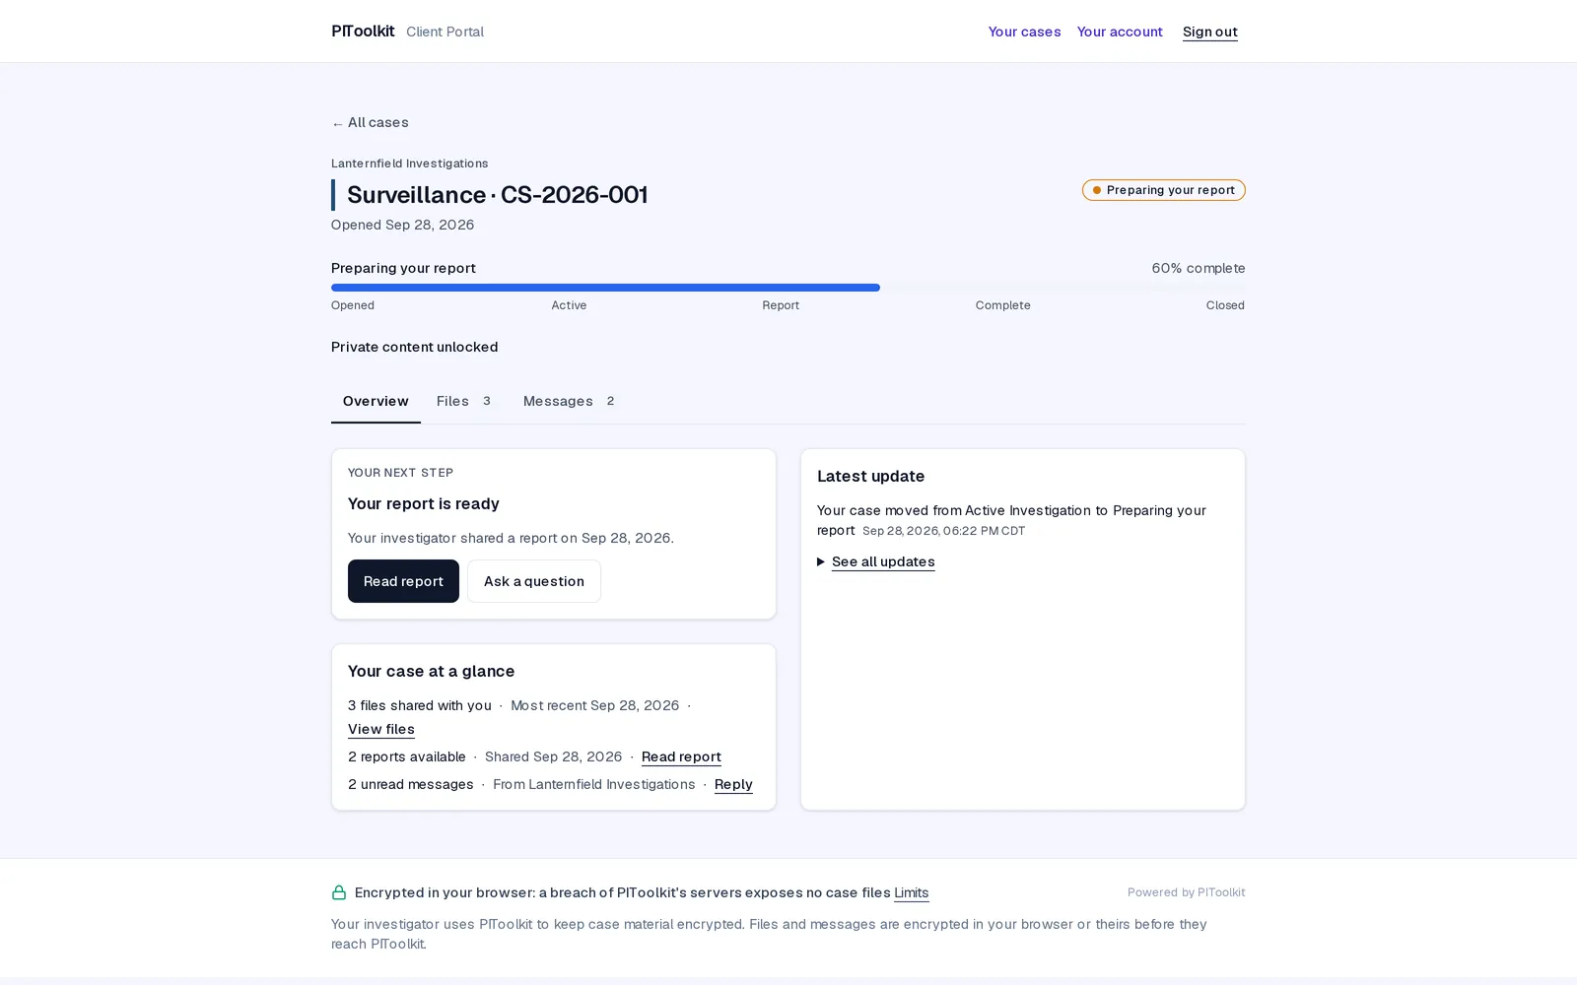This screenshot has height=985, width=1577.
Task: Open the Messages tab
Action: [569, 401]
